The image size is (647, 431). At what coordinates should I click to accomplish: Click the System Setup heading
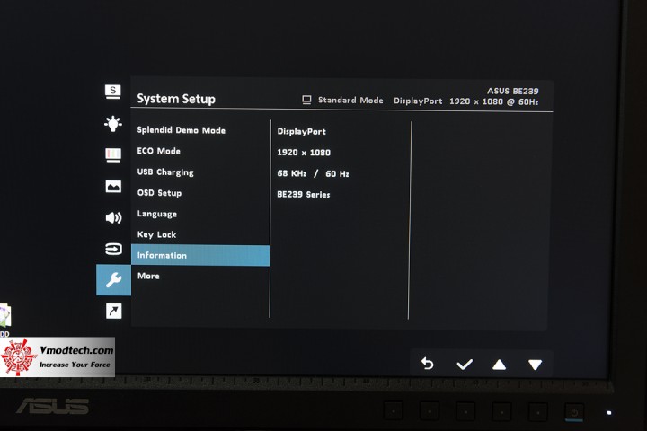[176, 99]
